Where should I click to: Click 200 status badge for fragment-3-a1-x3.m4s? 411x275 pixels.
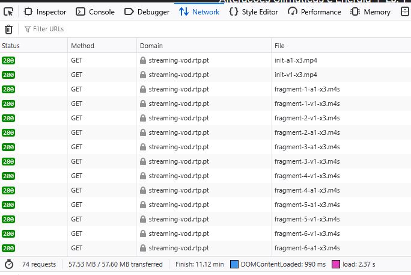click(x=8, y=147)
